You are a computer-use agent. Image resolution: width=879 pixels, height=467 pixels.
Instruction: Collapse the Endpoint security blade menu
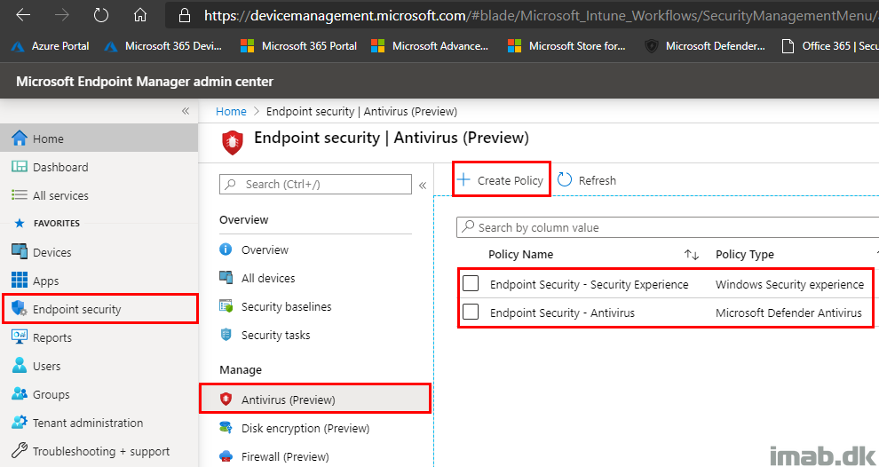pyautogui.click(x=423, y=185)
